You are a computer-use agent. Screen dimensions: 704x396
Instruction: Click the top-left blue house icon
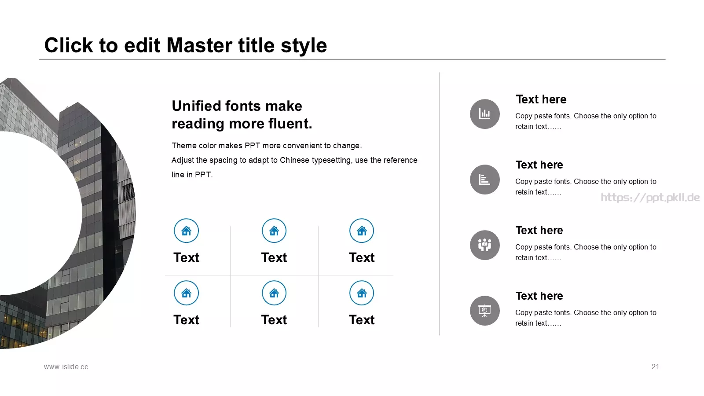click(x=186, y=231)
